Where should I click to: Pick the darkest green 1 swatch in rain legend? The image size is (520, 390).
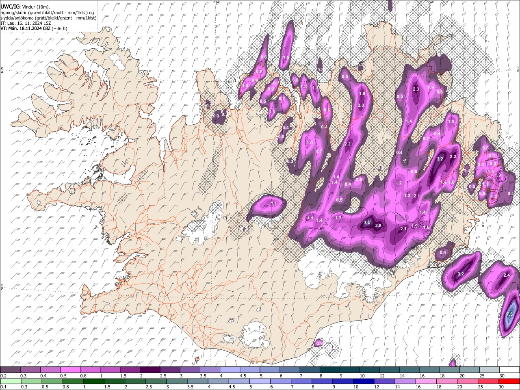tap(93, 381)
